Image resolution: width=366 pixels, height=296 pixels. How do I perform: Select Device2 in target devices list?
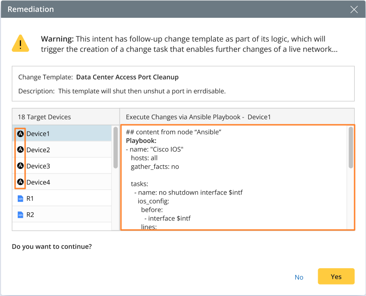[38, 150]
